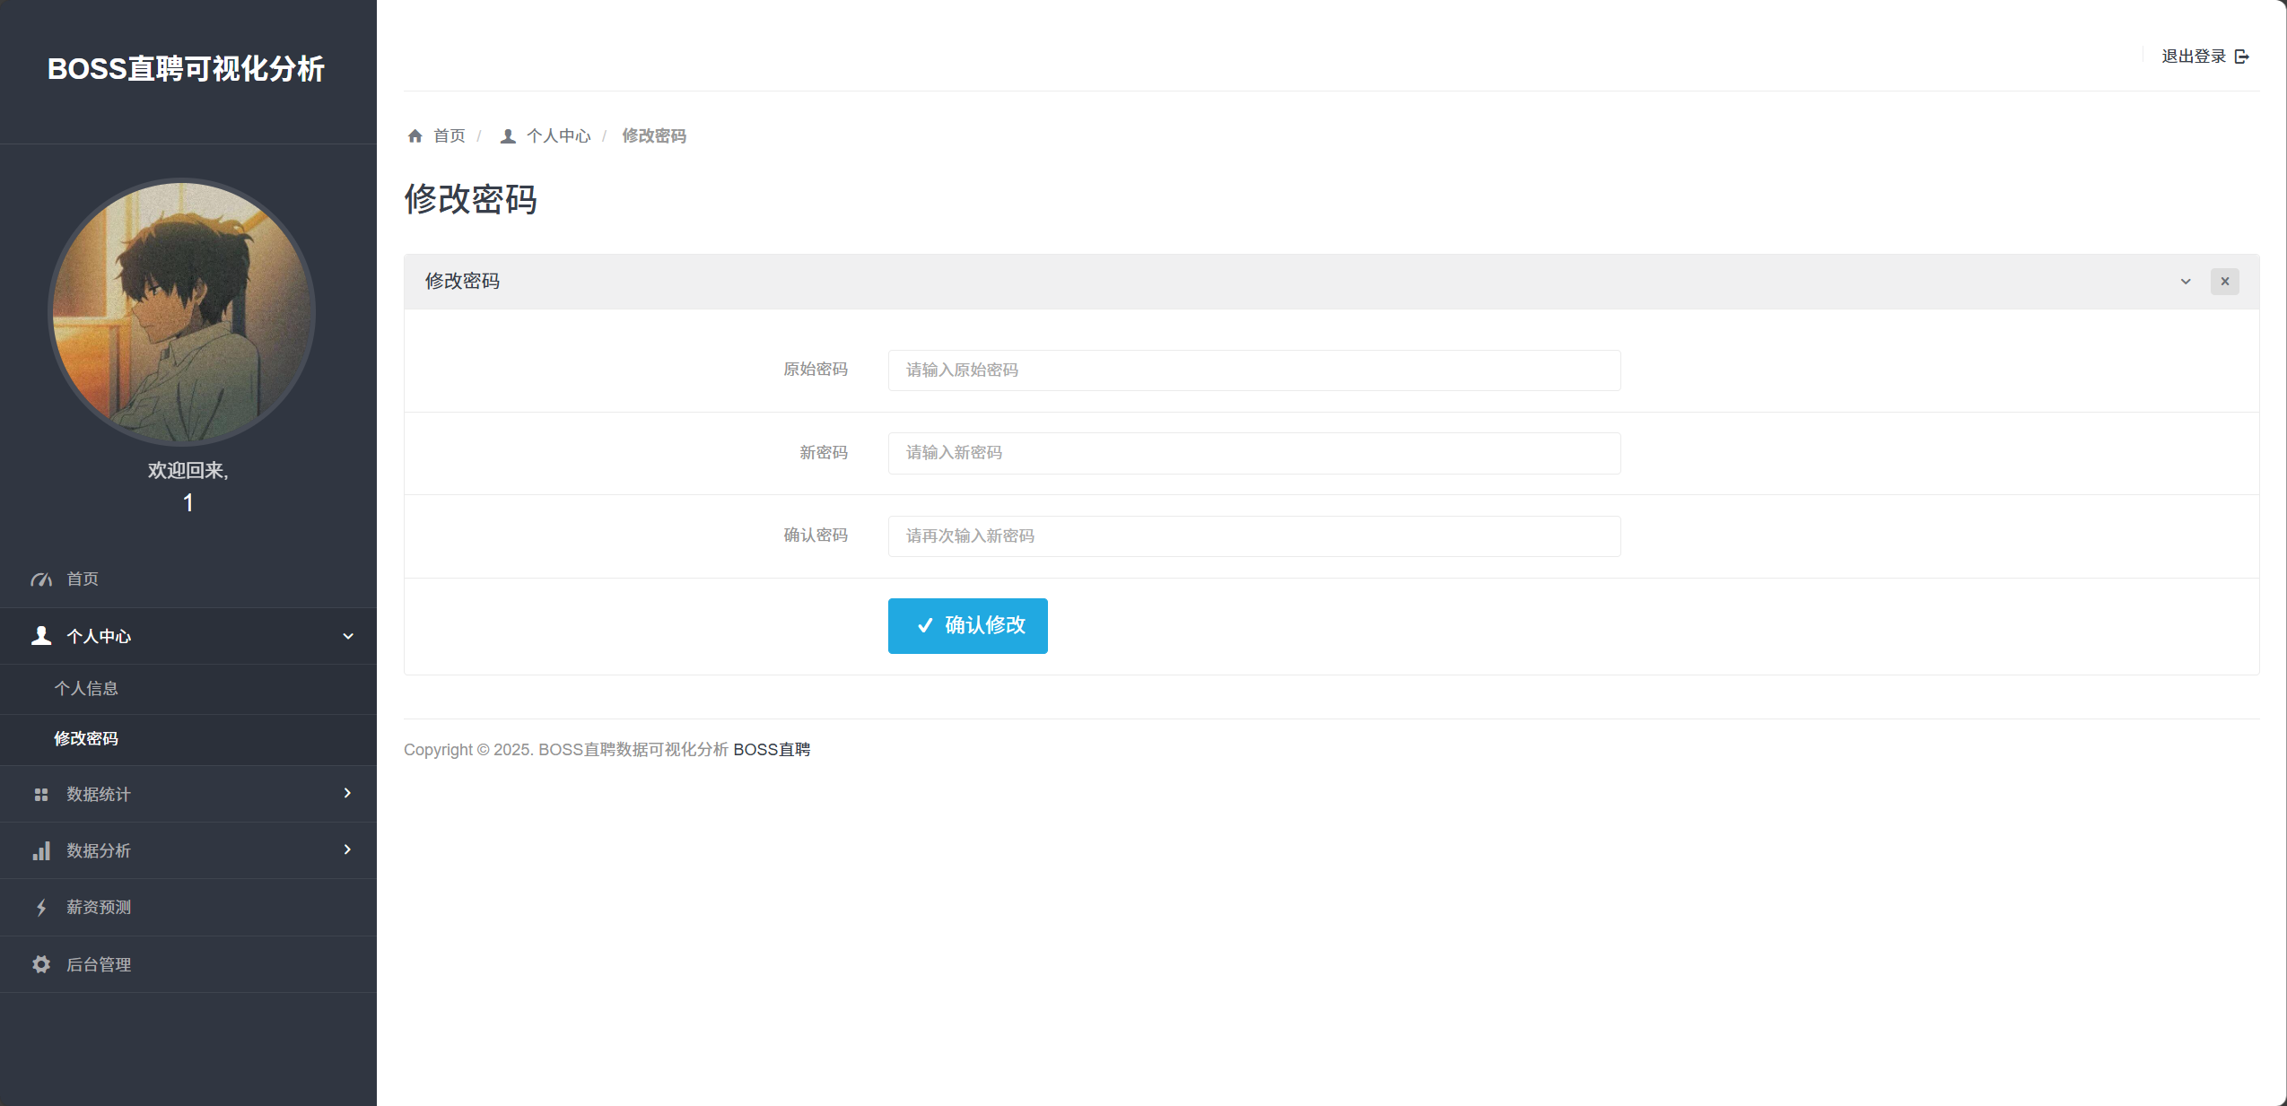2287x1106 pixels.
Task: Click into the 确认密码 input field
Action: pos(1253,536)
